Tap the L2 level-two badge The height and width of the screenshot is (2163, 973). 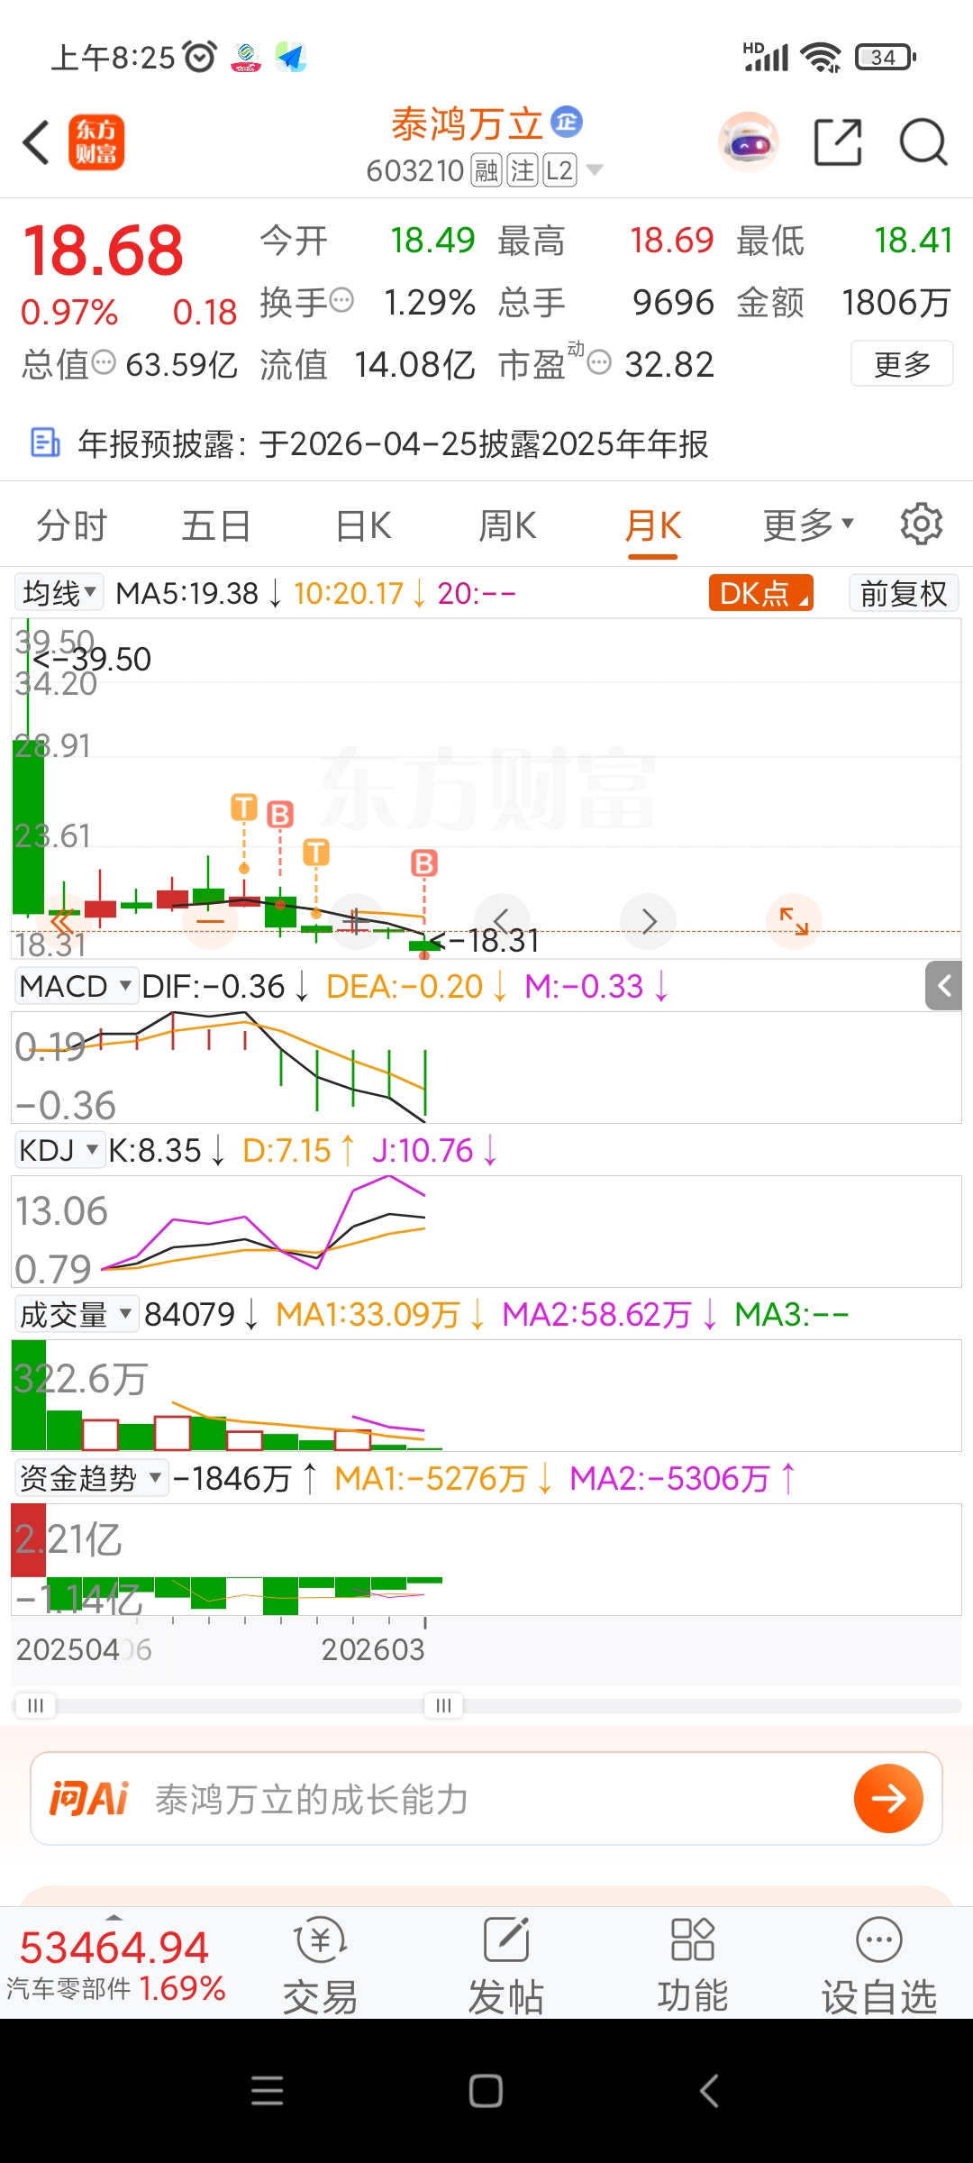pos(559,170)
